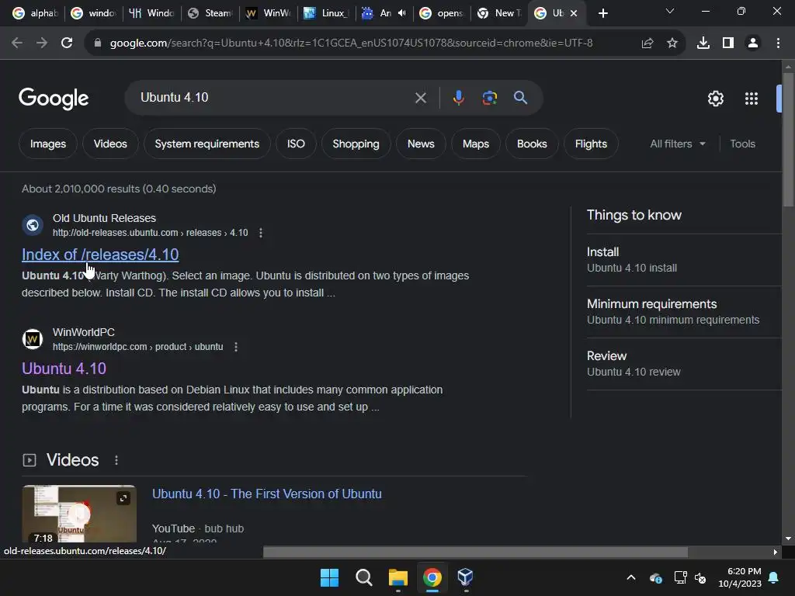Open the new tab plus button
The height and width of the screenshot is (596, 795).
602,13
